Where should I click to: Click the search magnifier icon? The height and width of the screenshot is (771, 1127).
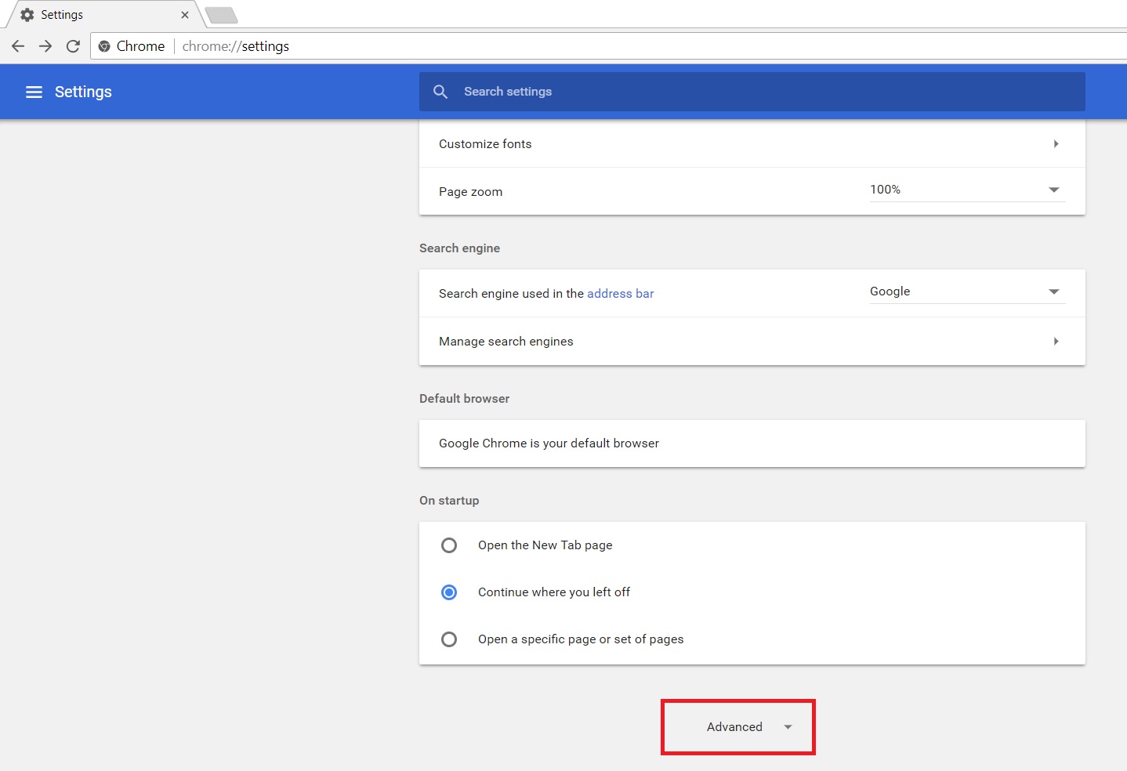tap(440, 92)
